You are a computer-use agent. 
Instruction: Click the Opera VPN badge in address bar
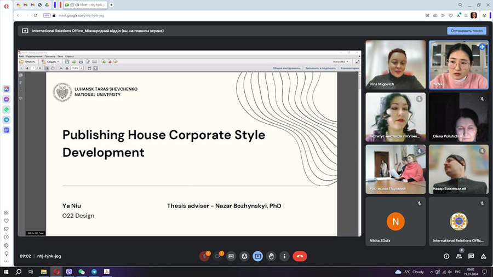pyautogui.click(x=47, y=15)
